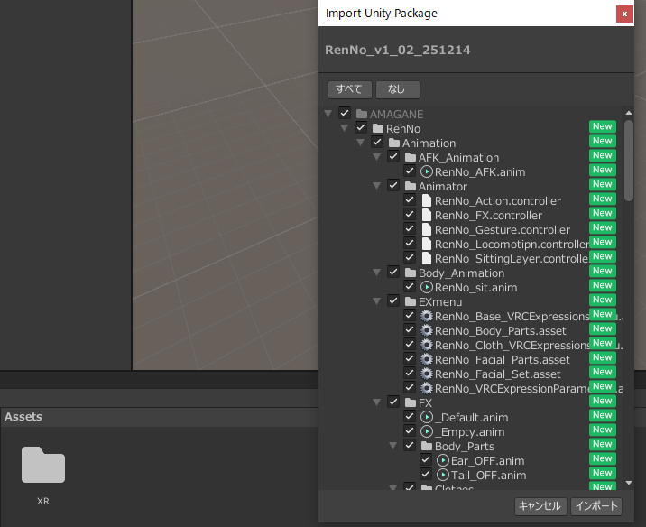Image resolution: width=646 pixels, height=527 pixels.
Task: Click the RenNo_FX.controller file icon
Action: point(427,216)
